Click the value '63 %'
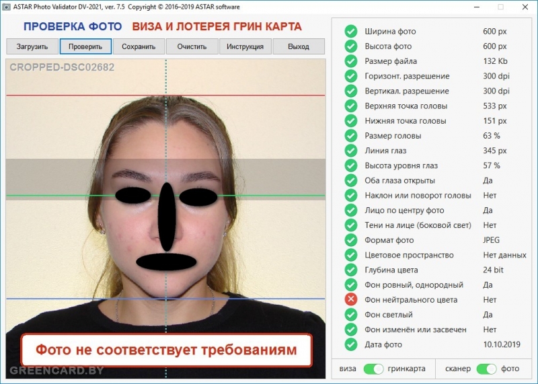 point(492,136)
